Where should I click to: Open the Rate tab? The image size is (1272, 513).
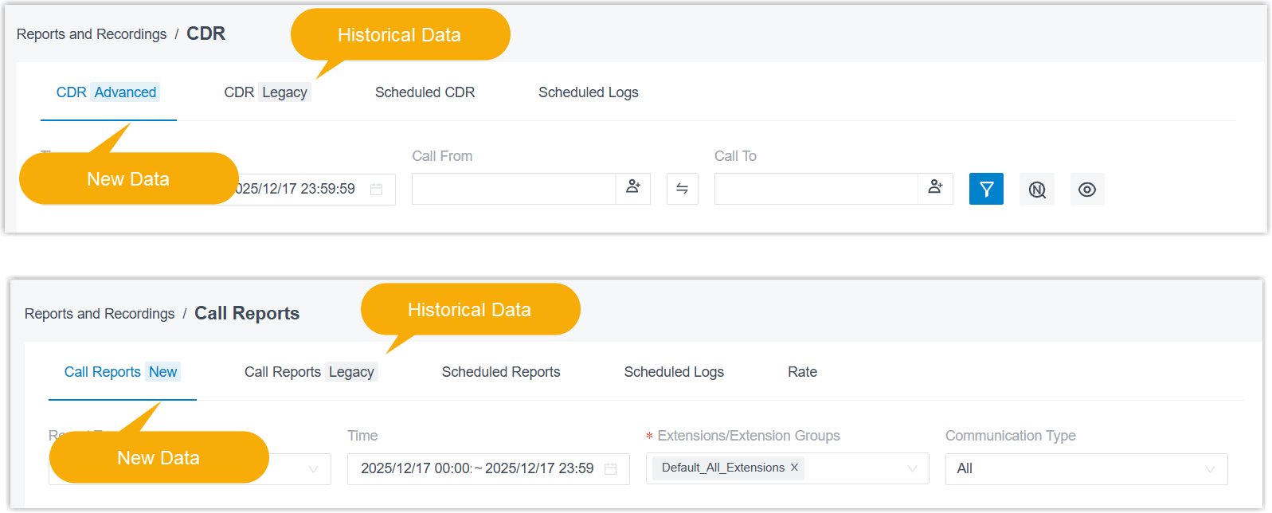click(802, 372)
